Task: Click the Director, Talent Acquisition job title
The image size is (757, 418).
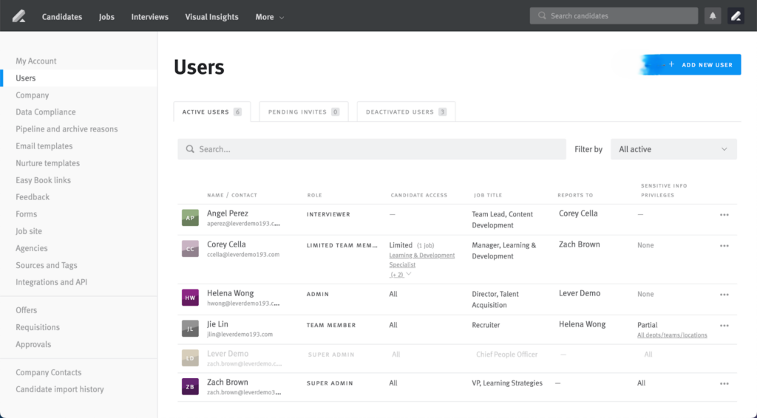Action: [x=495, y=299]
